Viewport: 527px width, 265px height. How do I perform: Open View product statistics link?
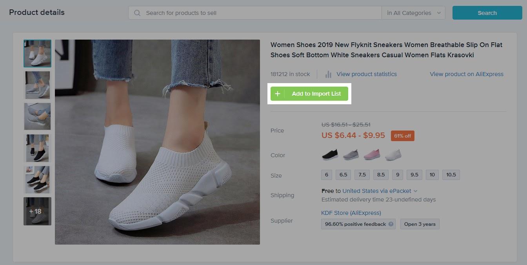[367, 74]
